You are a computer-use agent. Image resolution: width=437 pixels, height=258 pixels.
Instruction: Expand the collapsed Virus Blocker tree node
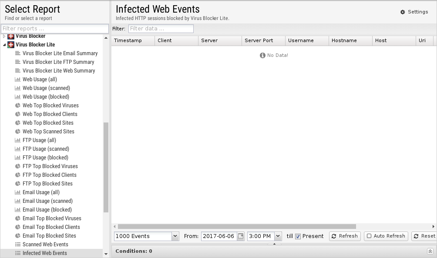tap(4, 36)
